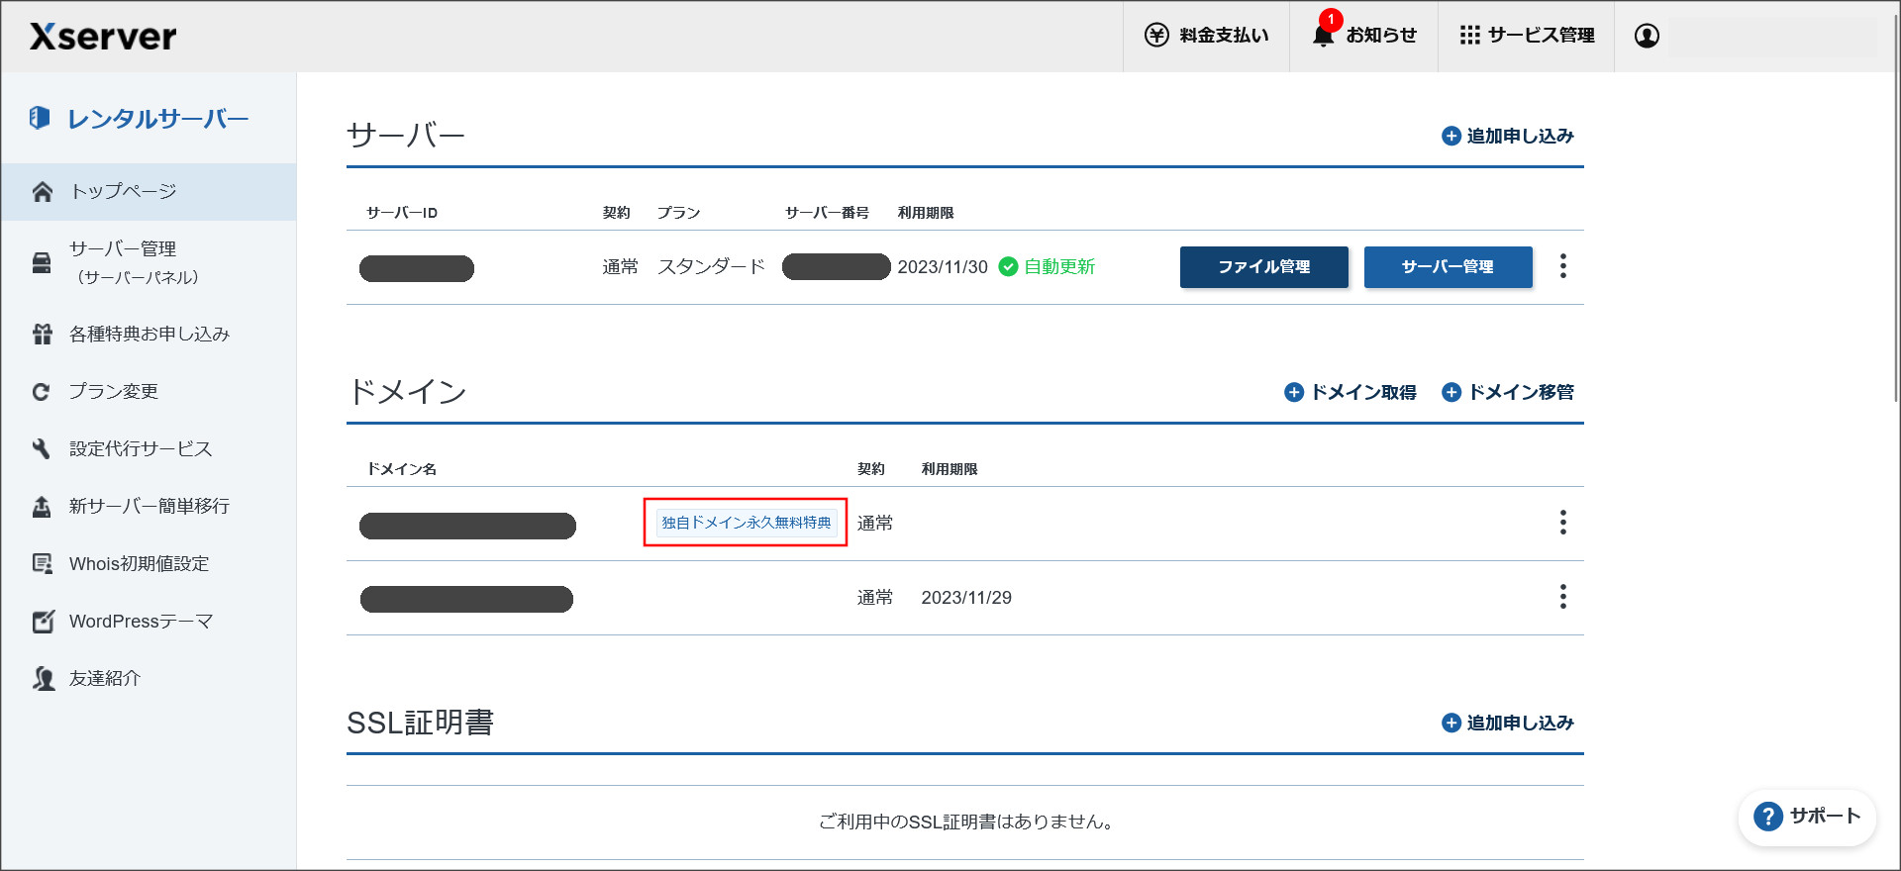This screenshot has height=871, width=1901.
Task: Click the レンタルサーバー sidebar heading
Action: 139,118
